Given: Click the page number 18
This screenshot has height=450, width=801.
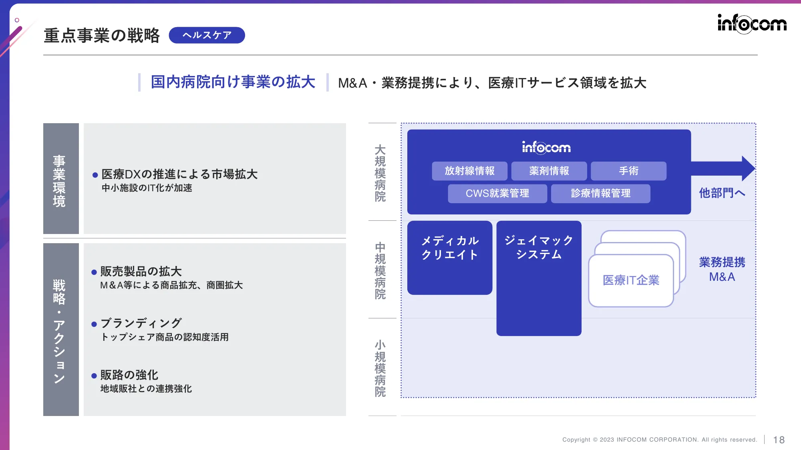Looking at the screenshot, I should click(x=779, y=440).
